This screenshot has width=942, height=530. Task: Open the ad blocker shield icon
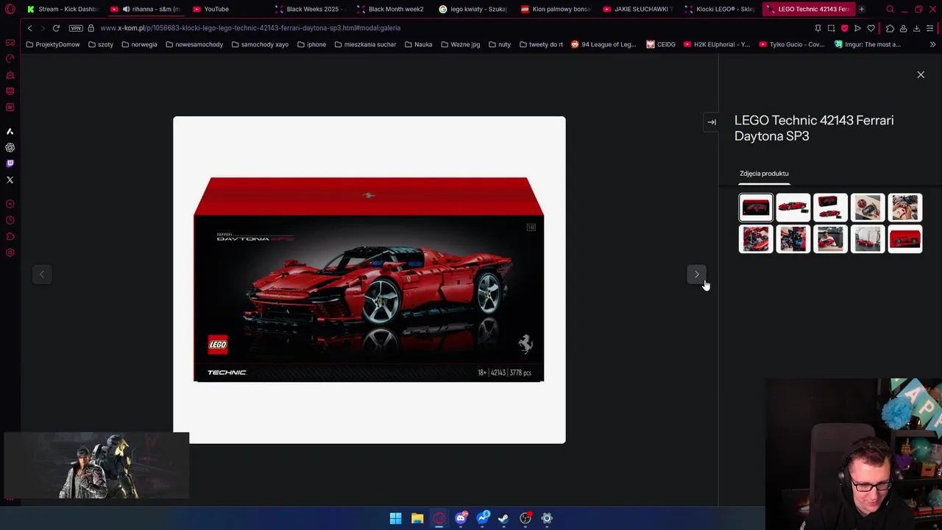point(844,28)
